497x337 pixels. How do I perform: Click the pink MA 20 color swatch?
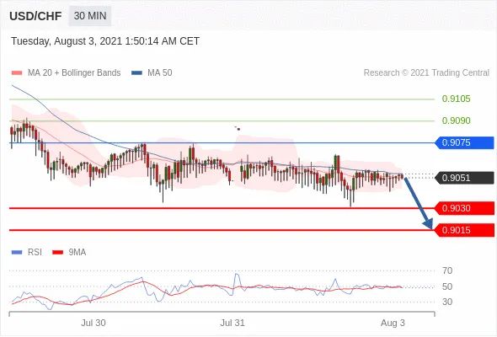pos(17,73)
